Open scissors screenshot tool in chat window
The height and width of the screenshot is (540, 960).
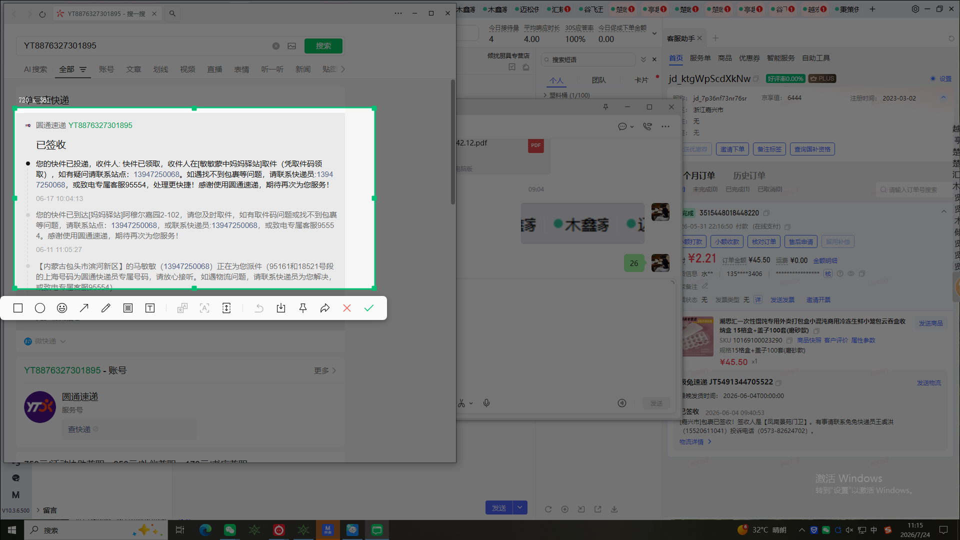pyautogui.click(x=461, y=403)
